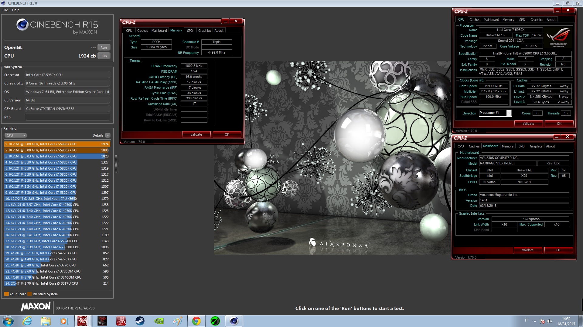Run the OpenGL benchmark
The height and width of the screenshot is (327, 583).
pyautogui.click(x=104, y=48)
